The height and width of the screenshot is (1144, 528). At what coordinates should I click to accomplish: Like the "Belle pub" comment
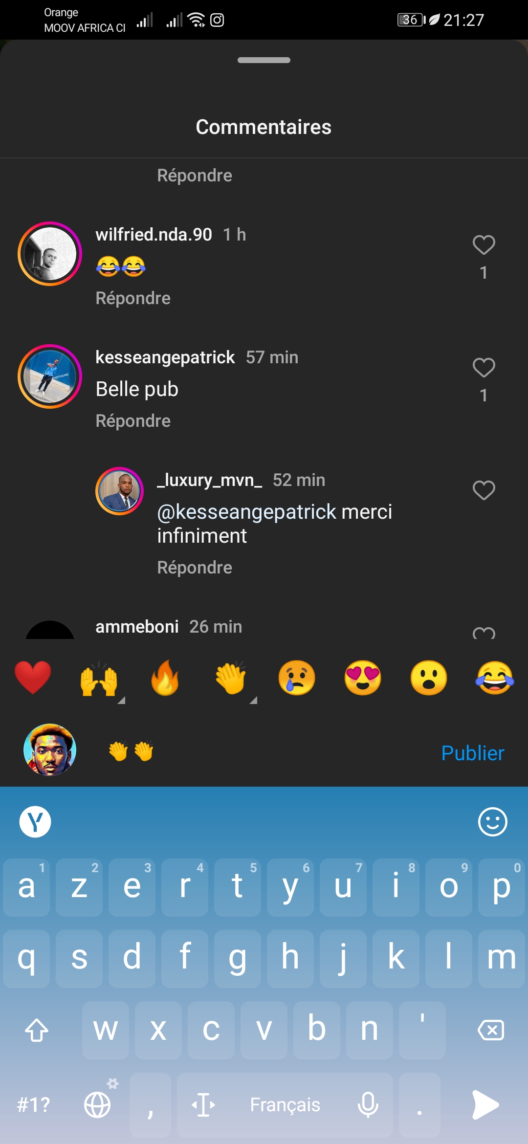(x=484, y=368)
